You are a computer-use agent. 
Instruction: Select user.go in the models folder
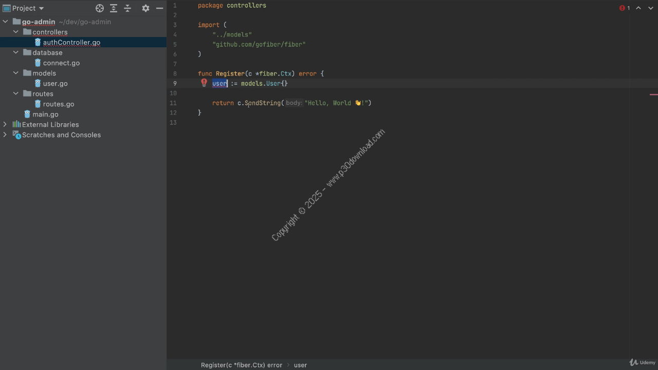pos(55,83)
